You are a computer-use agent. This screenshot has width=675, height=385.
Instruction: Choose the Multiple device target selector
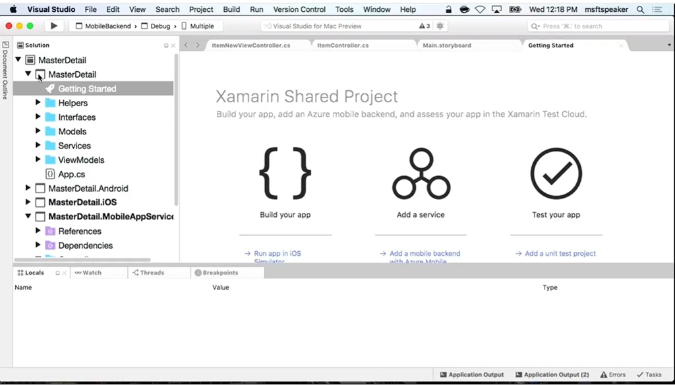coord(198,26)
